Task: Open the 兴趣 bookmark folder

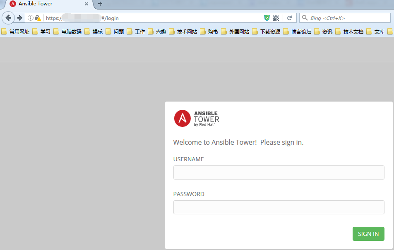Action: pos(157,32)
